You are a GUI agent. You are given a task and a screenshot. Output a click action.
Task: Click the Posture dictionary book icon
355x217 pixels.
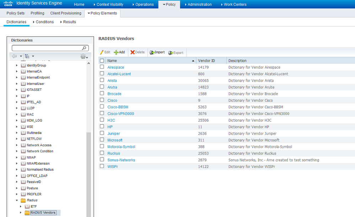pos(23,188)
